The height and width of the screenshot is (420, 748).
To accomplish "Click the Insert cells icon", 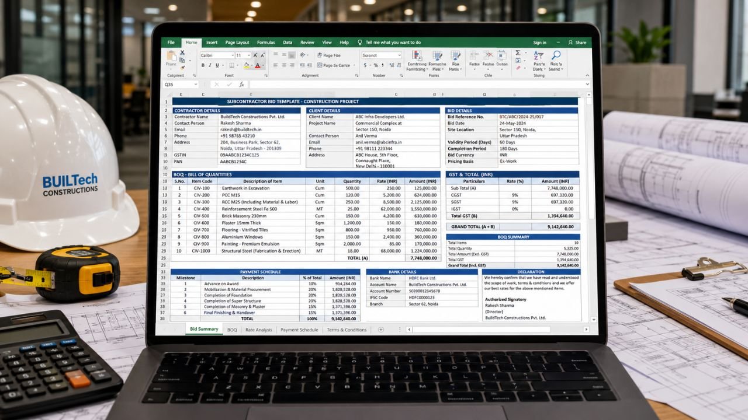I will click(x=475, y=55).
